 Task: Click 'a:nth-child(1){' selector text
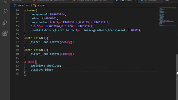coord(36,38)
